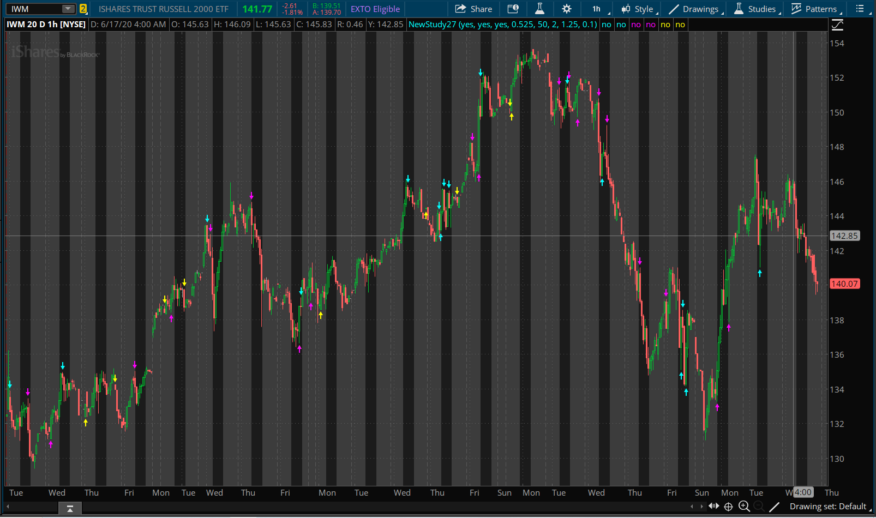
Task: Click the flask edit studies icon
Action: coord(539,9)
